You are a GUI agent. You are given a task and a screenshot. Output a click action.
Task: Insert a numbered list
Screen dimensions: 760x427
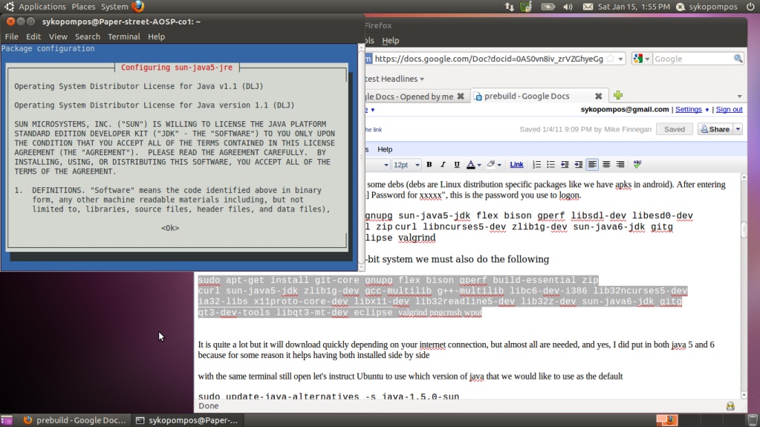click(x=536, y=165)
